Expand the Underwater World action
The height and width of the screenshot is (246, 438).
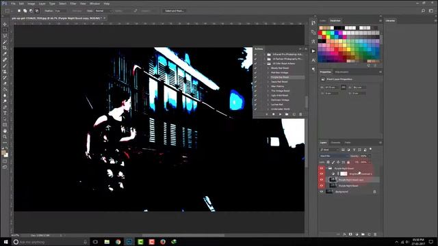tap(268, 109)
